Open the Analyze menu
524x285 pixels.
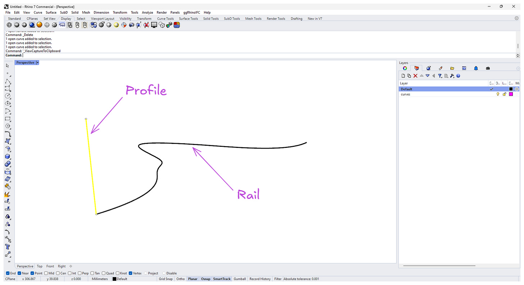coord(148,12)
